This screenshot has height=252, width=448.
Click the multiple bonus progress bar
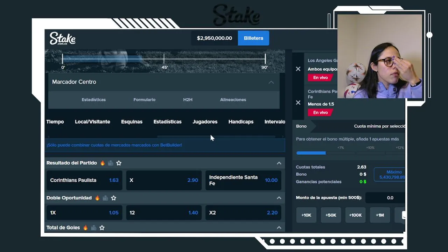(x=350, y=153)
